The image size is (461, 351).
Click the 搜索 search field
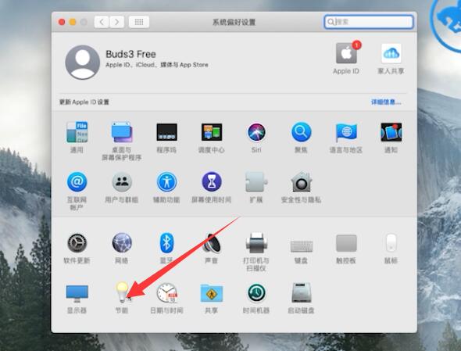click(369, 22)
